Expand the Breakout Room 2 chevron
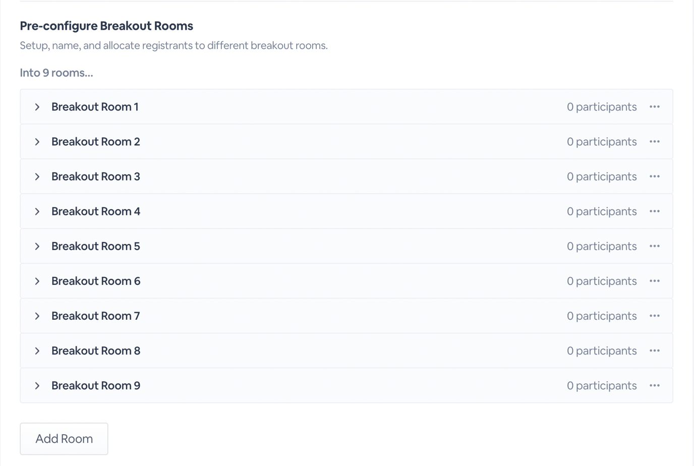694x466 pixels. tap(37, 142)
